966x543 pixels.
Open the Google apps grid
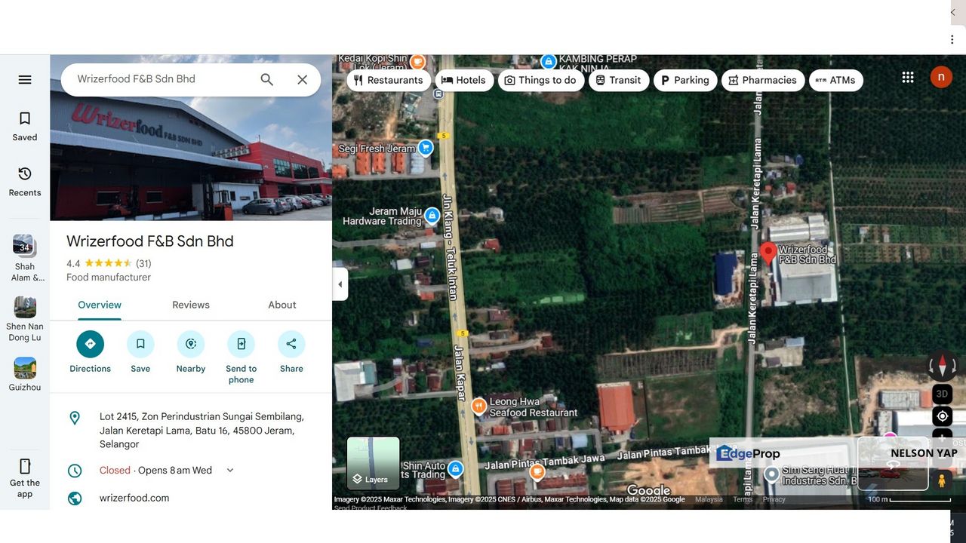[908, 77]
